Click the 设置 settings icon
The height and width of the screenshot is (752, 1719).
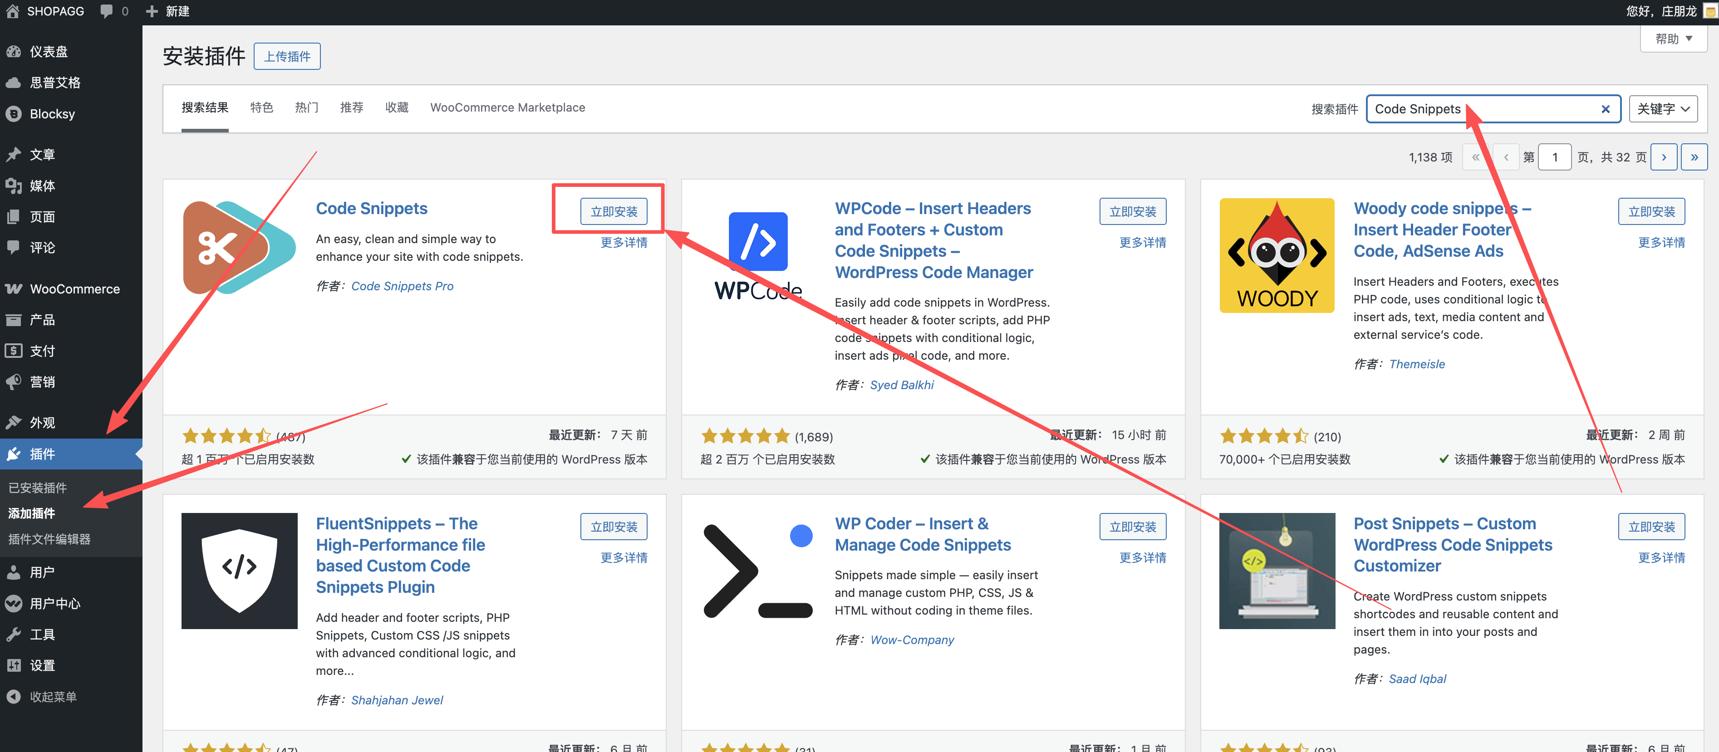13,665
